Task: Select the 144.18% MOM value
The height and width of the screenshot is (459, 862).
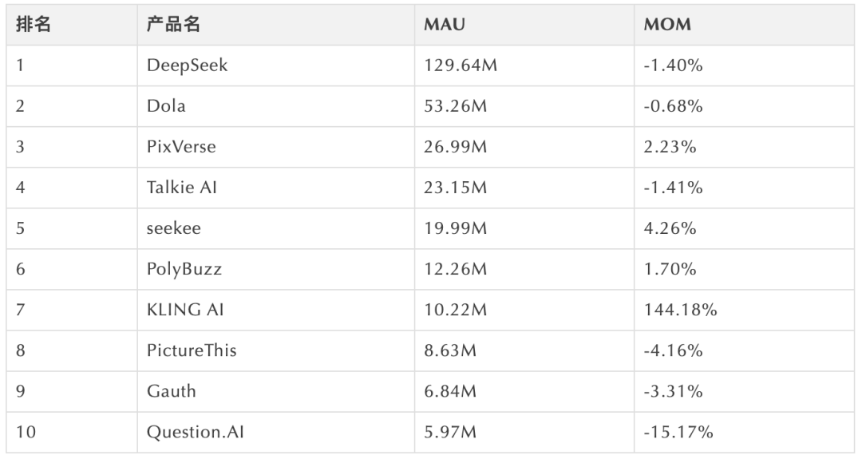Action: [x=681, y=310]
